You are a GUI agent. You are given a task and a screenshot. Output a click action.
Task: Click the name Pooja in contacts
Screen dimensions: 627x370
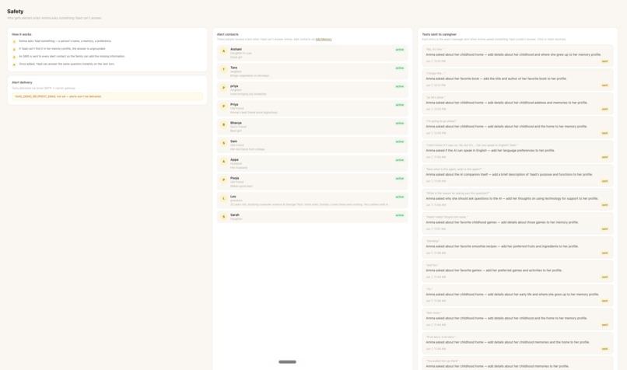point(235,178)
